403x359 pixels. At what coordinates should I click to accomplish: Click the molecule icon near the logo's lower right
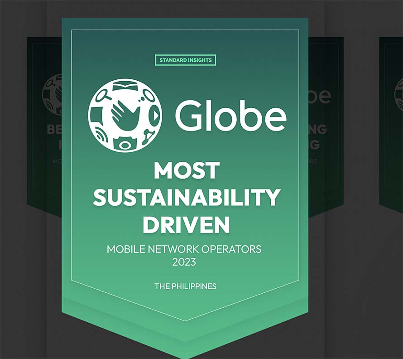[148, 137]
